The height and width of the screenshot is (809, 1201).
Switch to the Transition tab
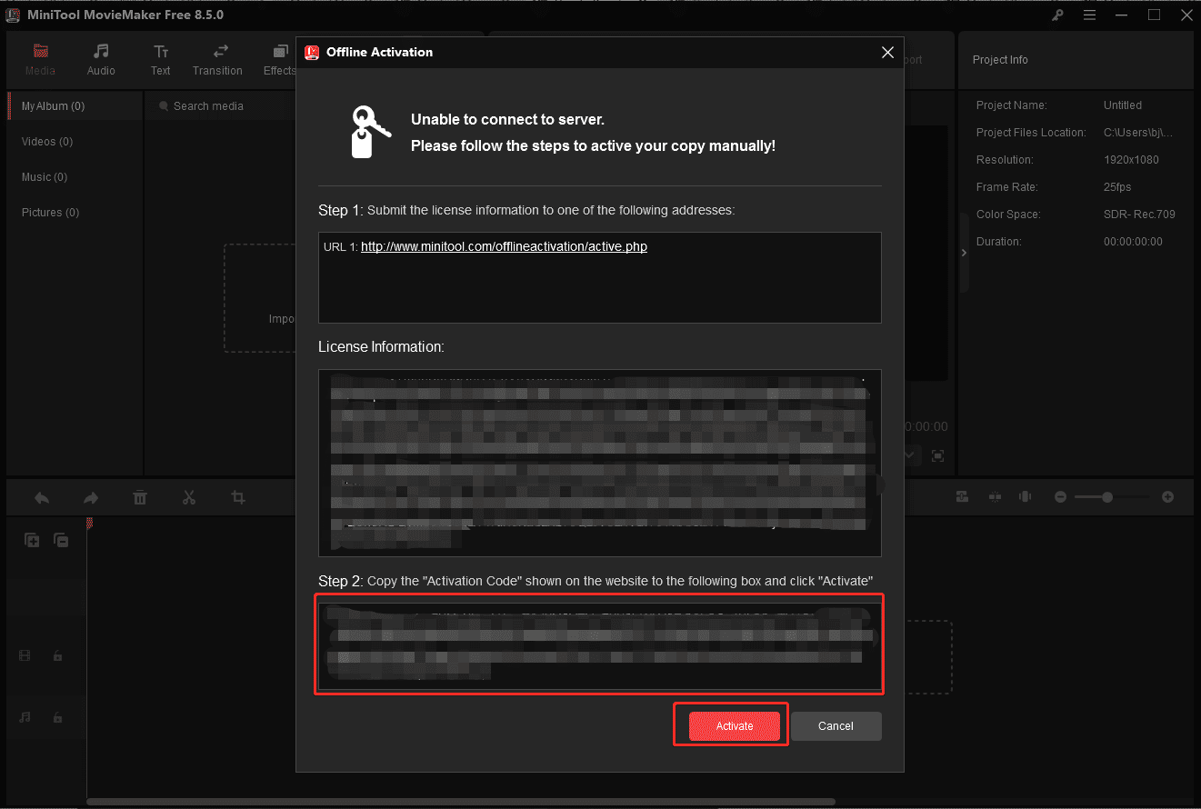217,60
